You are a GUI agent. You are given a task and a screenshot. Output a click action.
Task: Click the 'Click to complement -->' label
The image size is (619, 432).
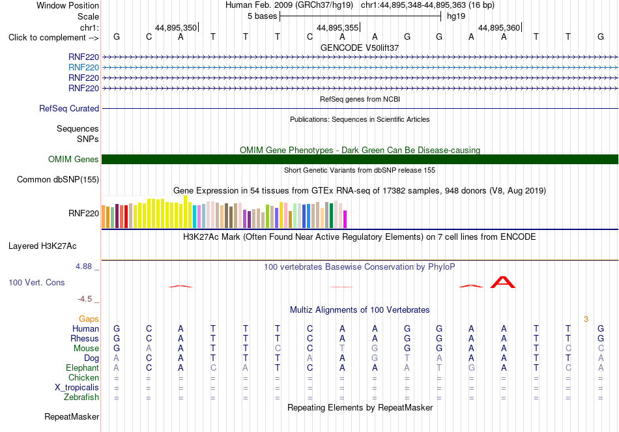tap(53, 38)
